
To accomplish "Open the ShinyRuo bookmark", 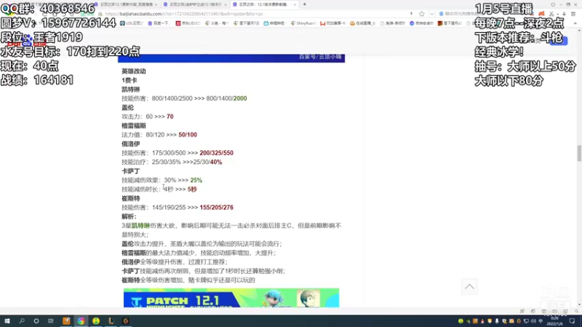I will [x=303, y=23].
